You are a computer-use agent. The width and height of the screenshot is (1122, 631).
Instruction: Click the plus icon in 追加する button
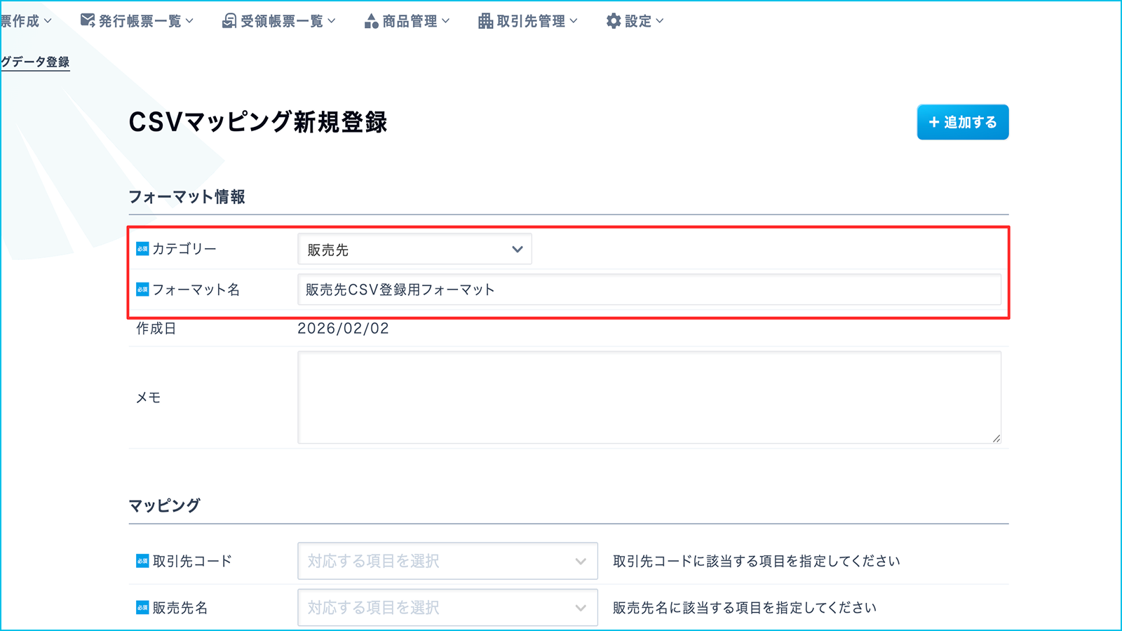coord(934,123)
